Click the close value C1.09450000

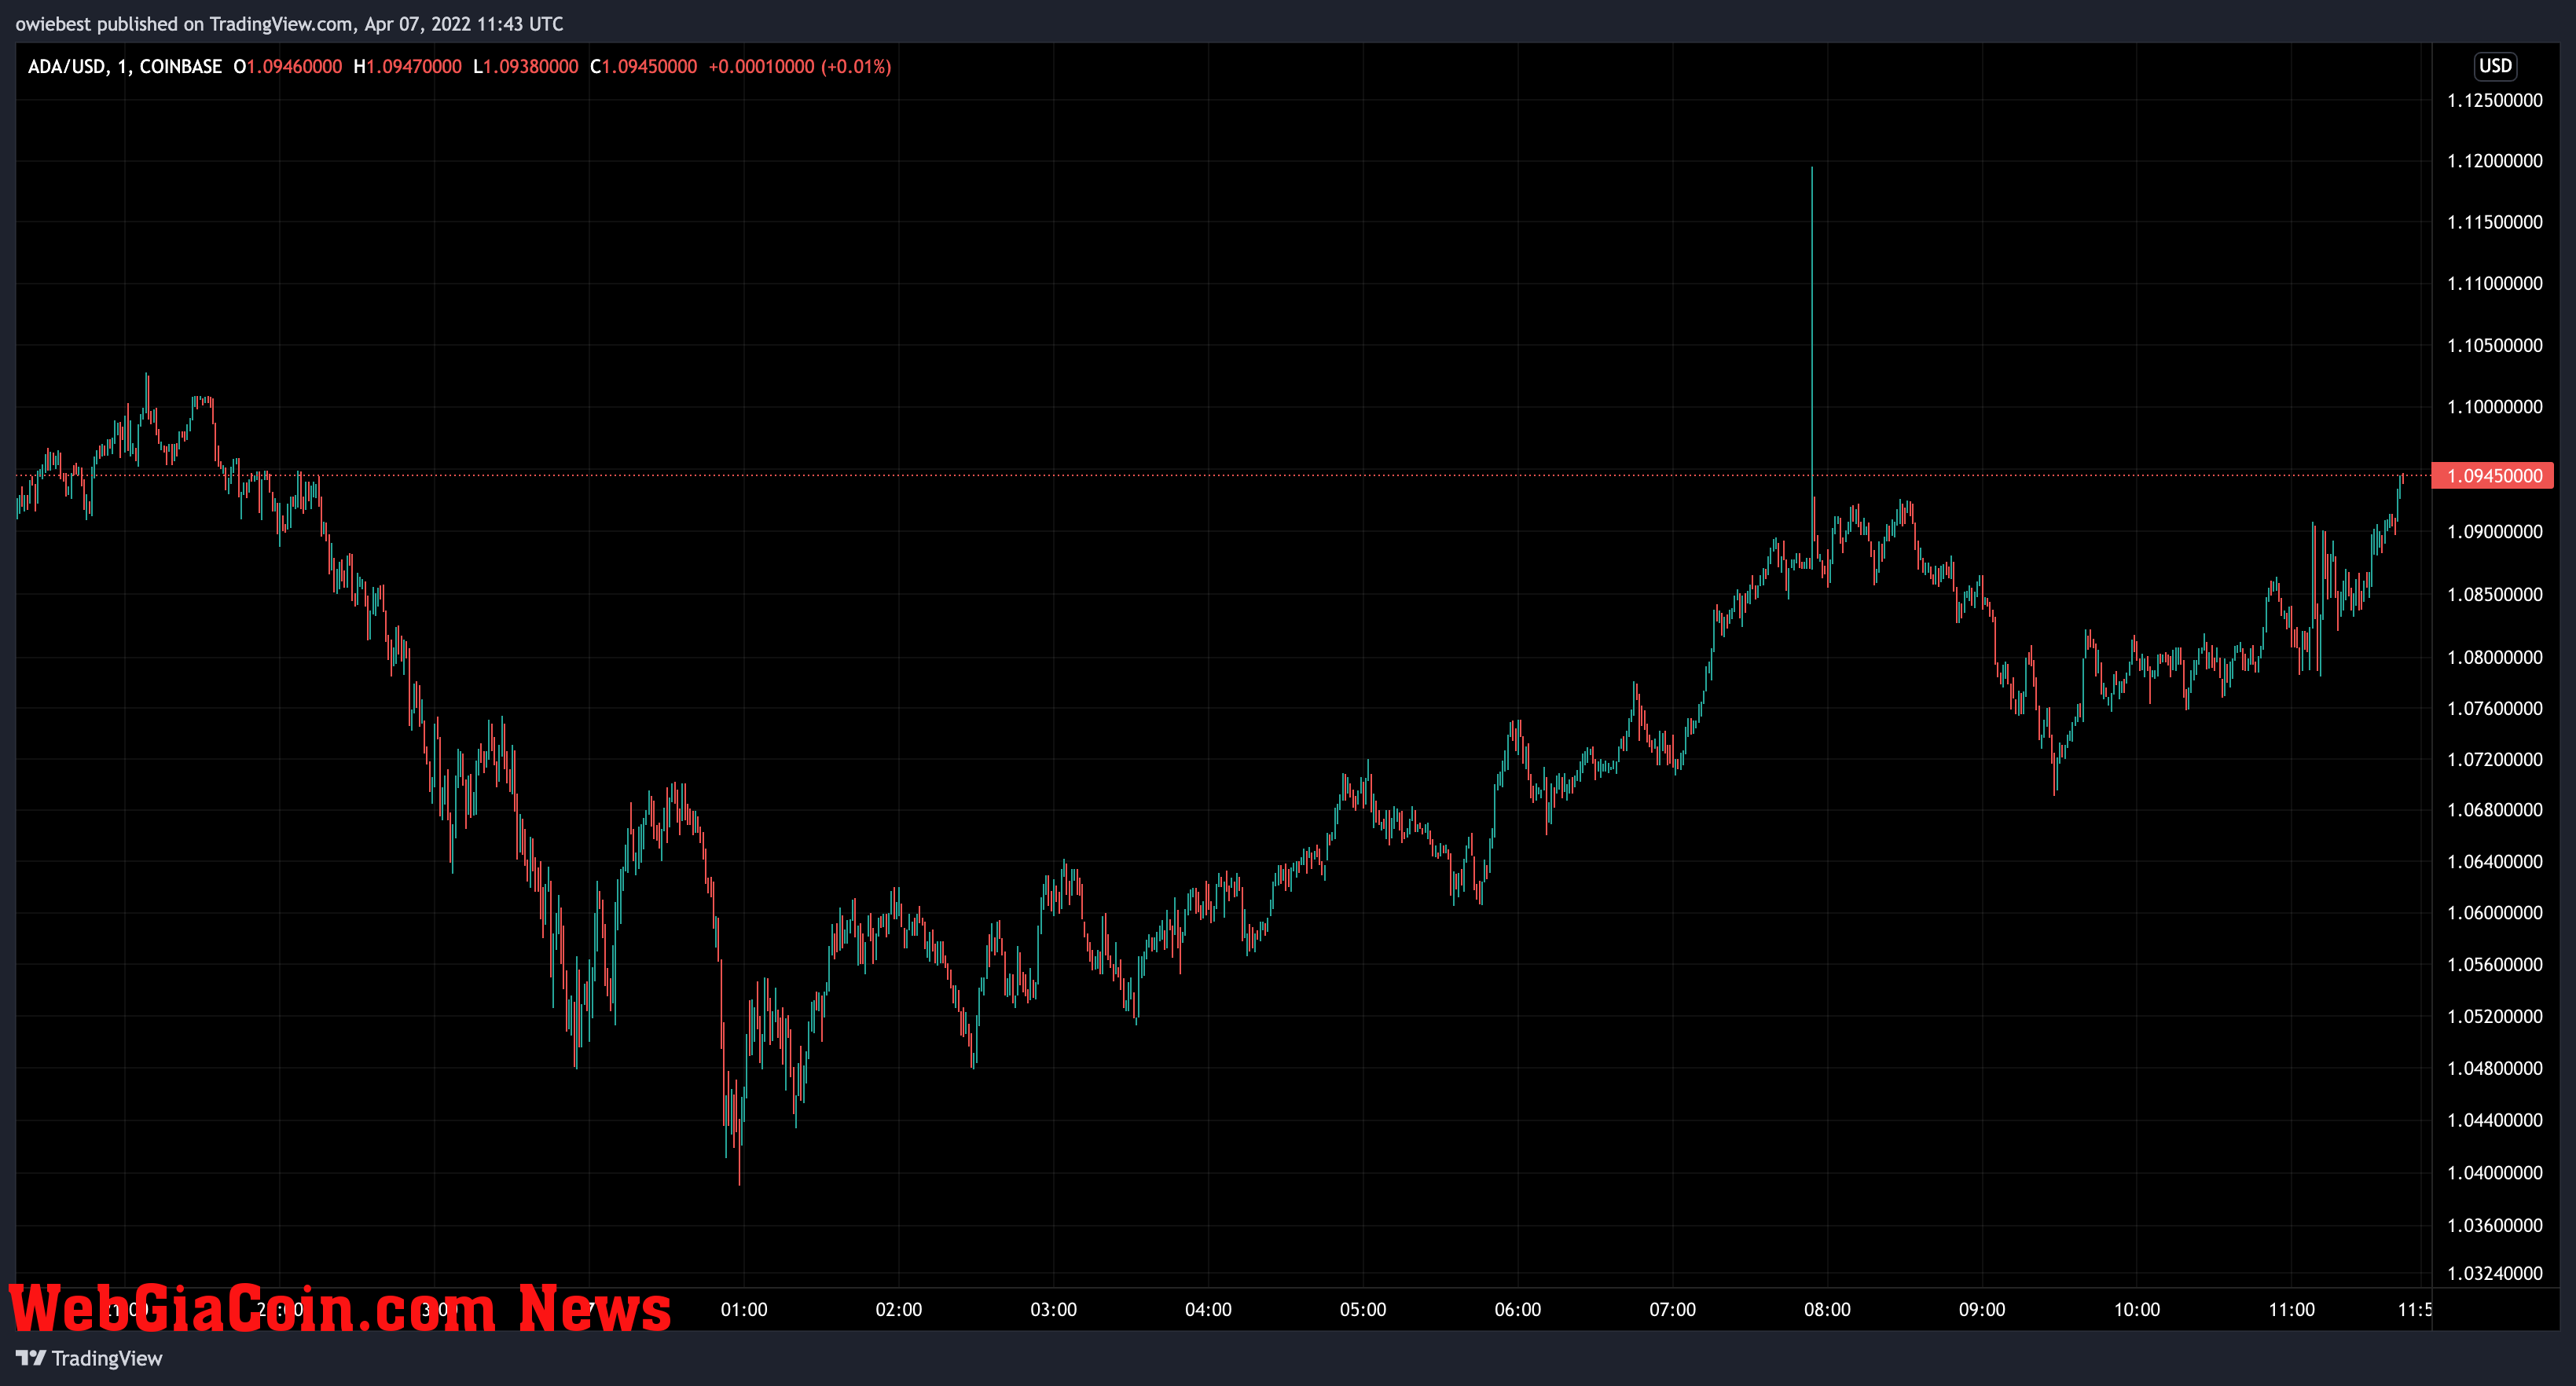[x=644, y=67]
